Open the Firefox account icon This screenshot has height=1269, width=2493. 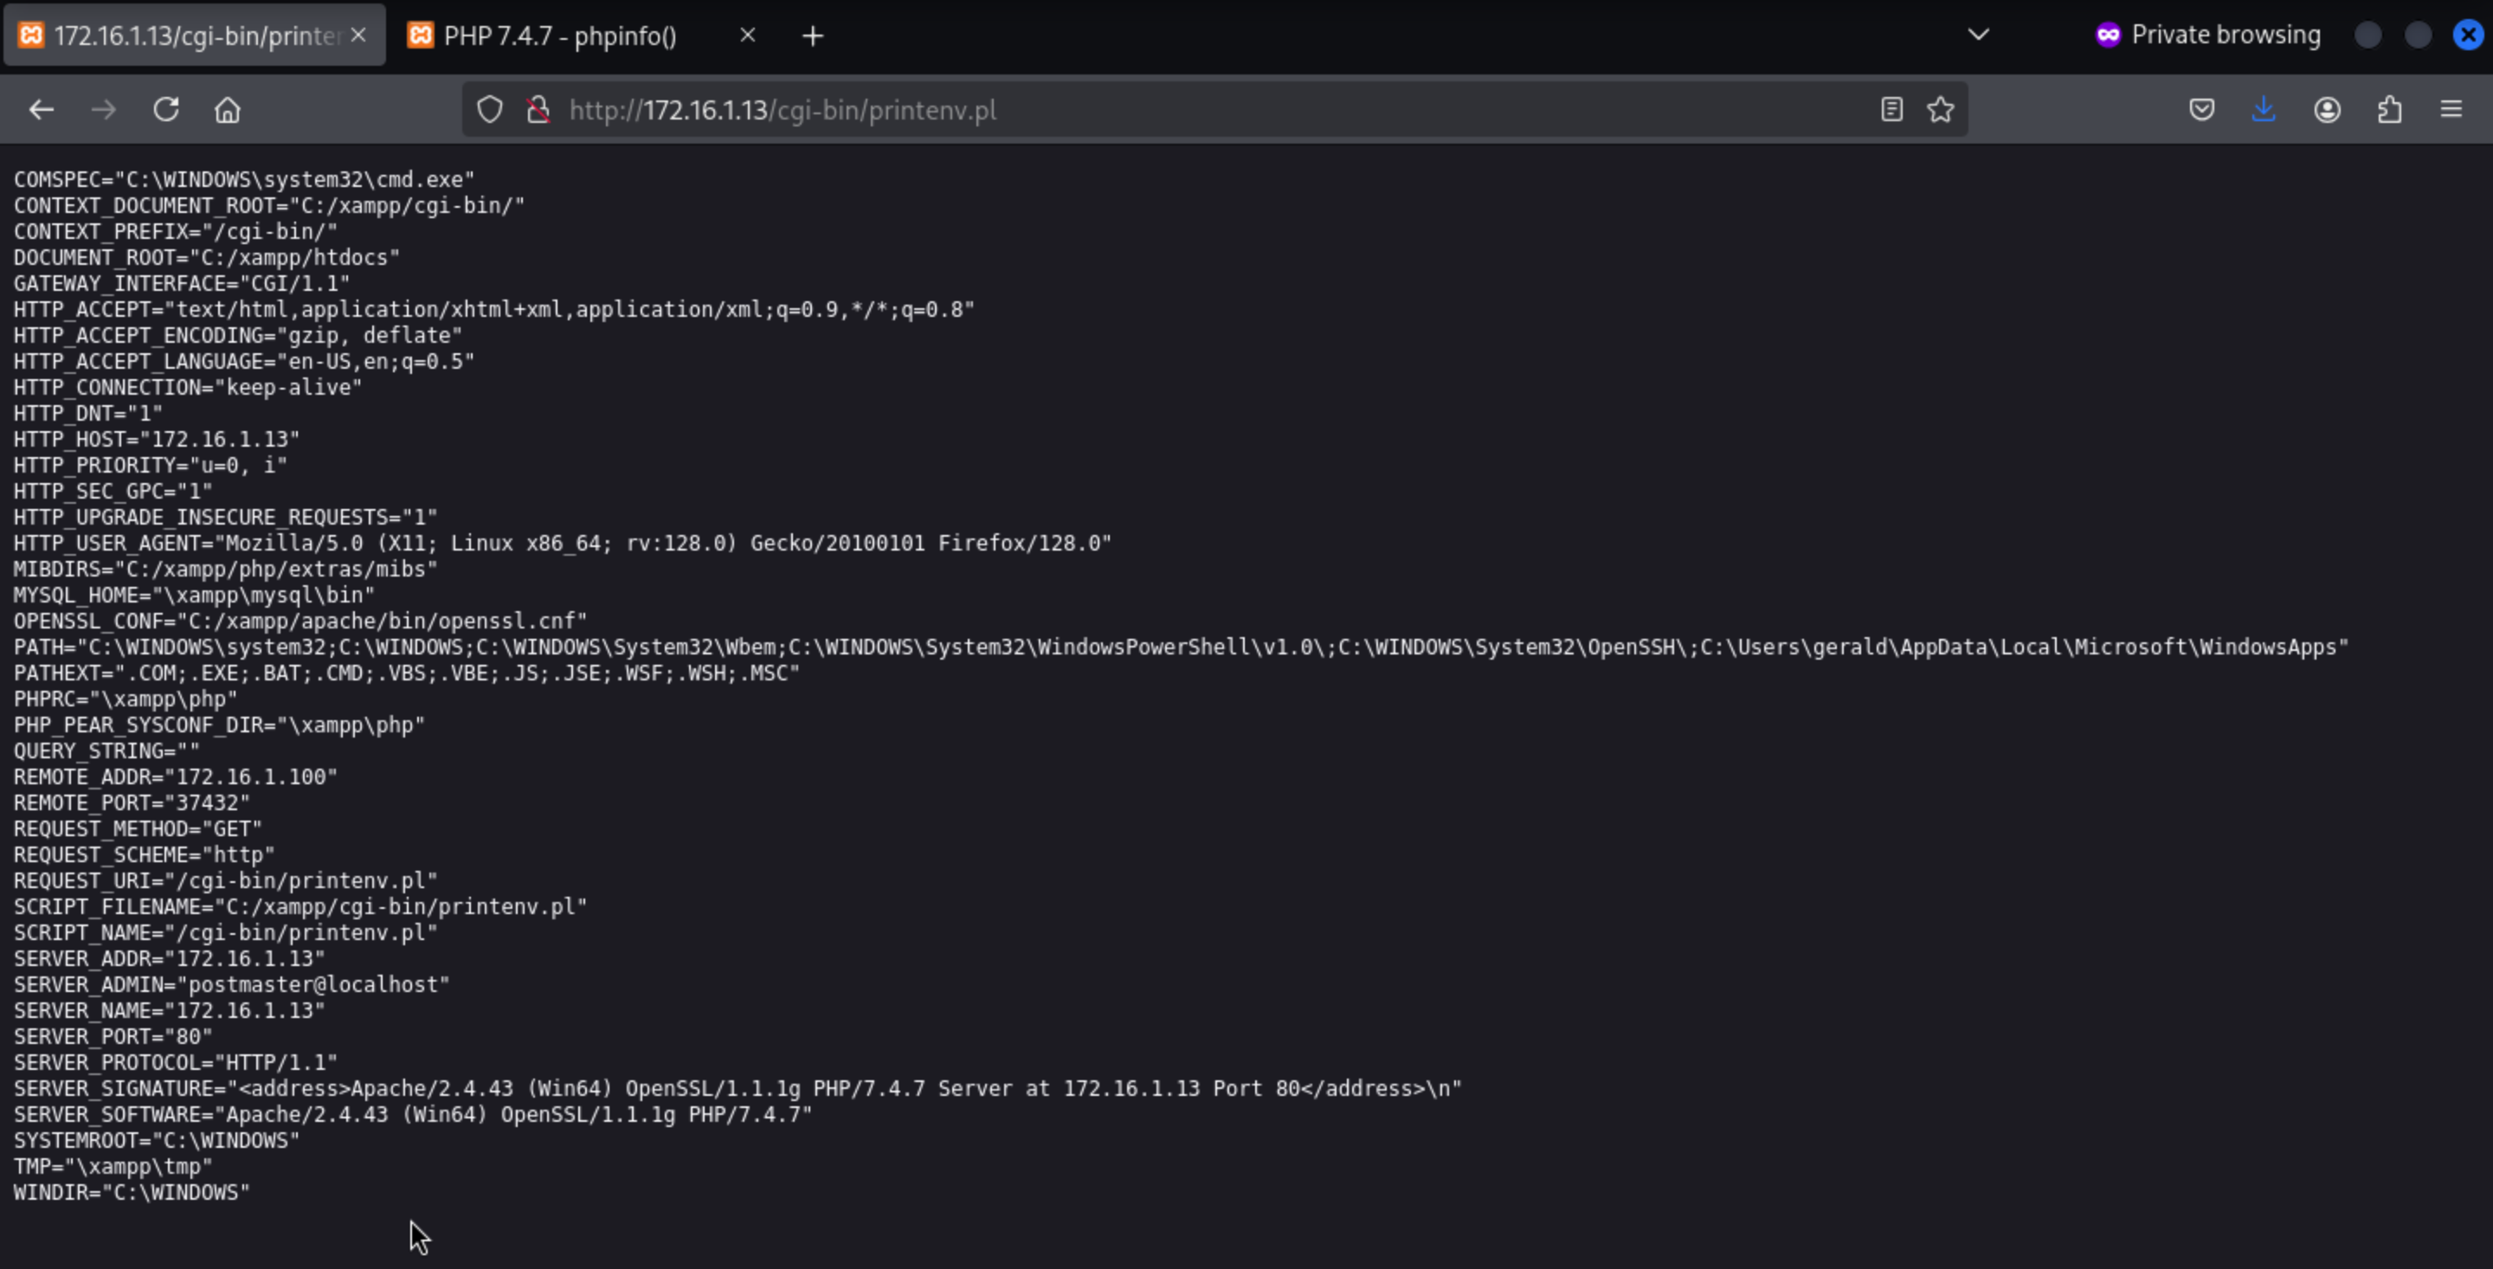pos(2327,109)
